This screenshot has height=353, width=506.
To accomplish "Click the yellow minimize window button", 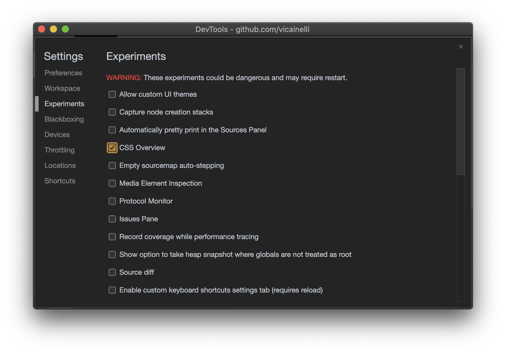I will [53, 29].
